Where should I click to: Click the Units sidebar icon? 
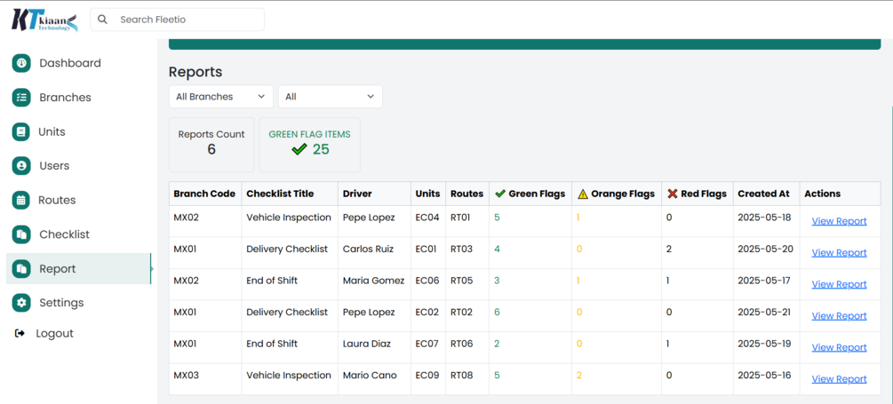21,131
